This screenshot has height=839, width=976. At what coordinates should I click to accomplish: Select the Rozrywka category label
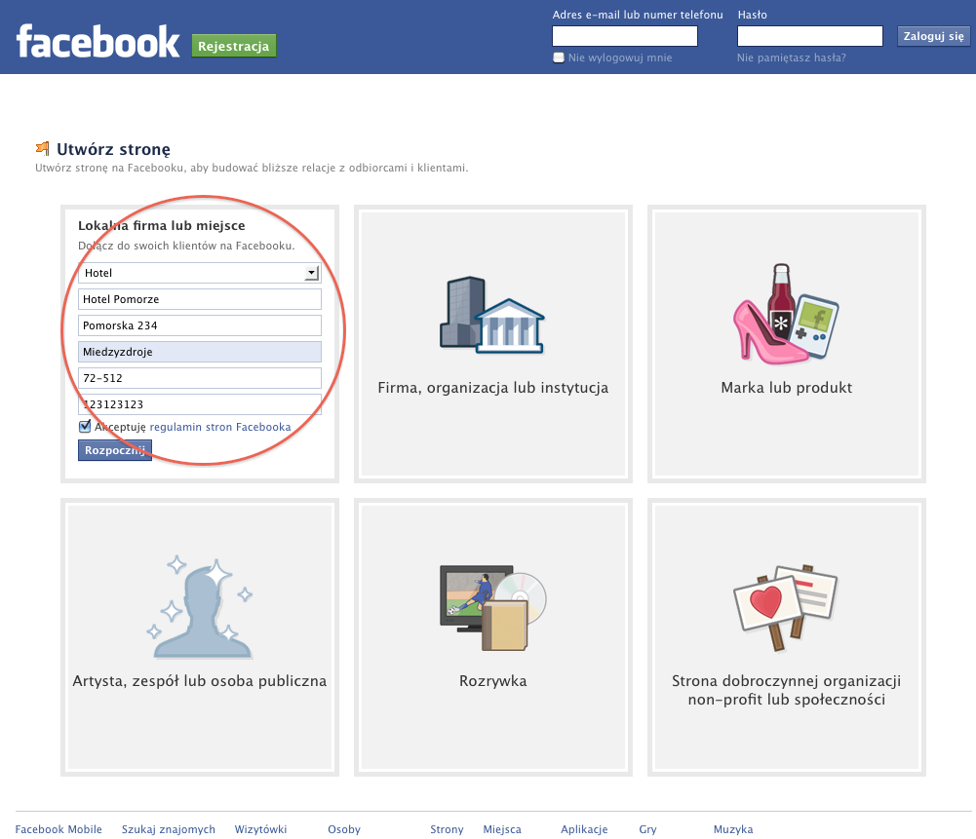(493, 681)
